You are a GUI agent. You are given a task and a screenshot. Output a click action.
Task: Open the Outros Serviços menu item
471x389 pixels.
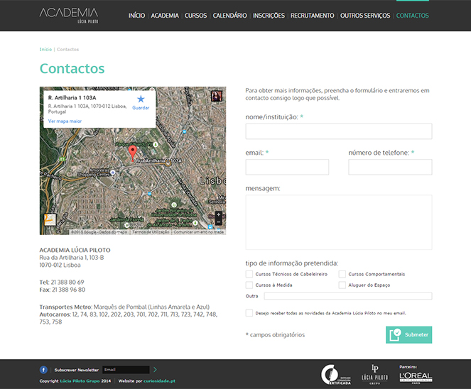coord(365,16)
